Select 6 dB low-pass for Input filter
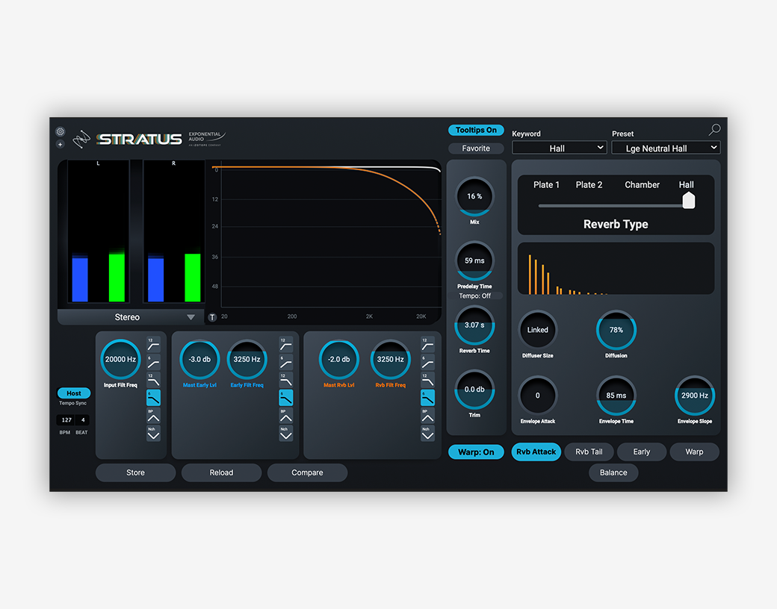Viewport: 777px width, 609px height. [x=153, y=398]
